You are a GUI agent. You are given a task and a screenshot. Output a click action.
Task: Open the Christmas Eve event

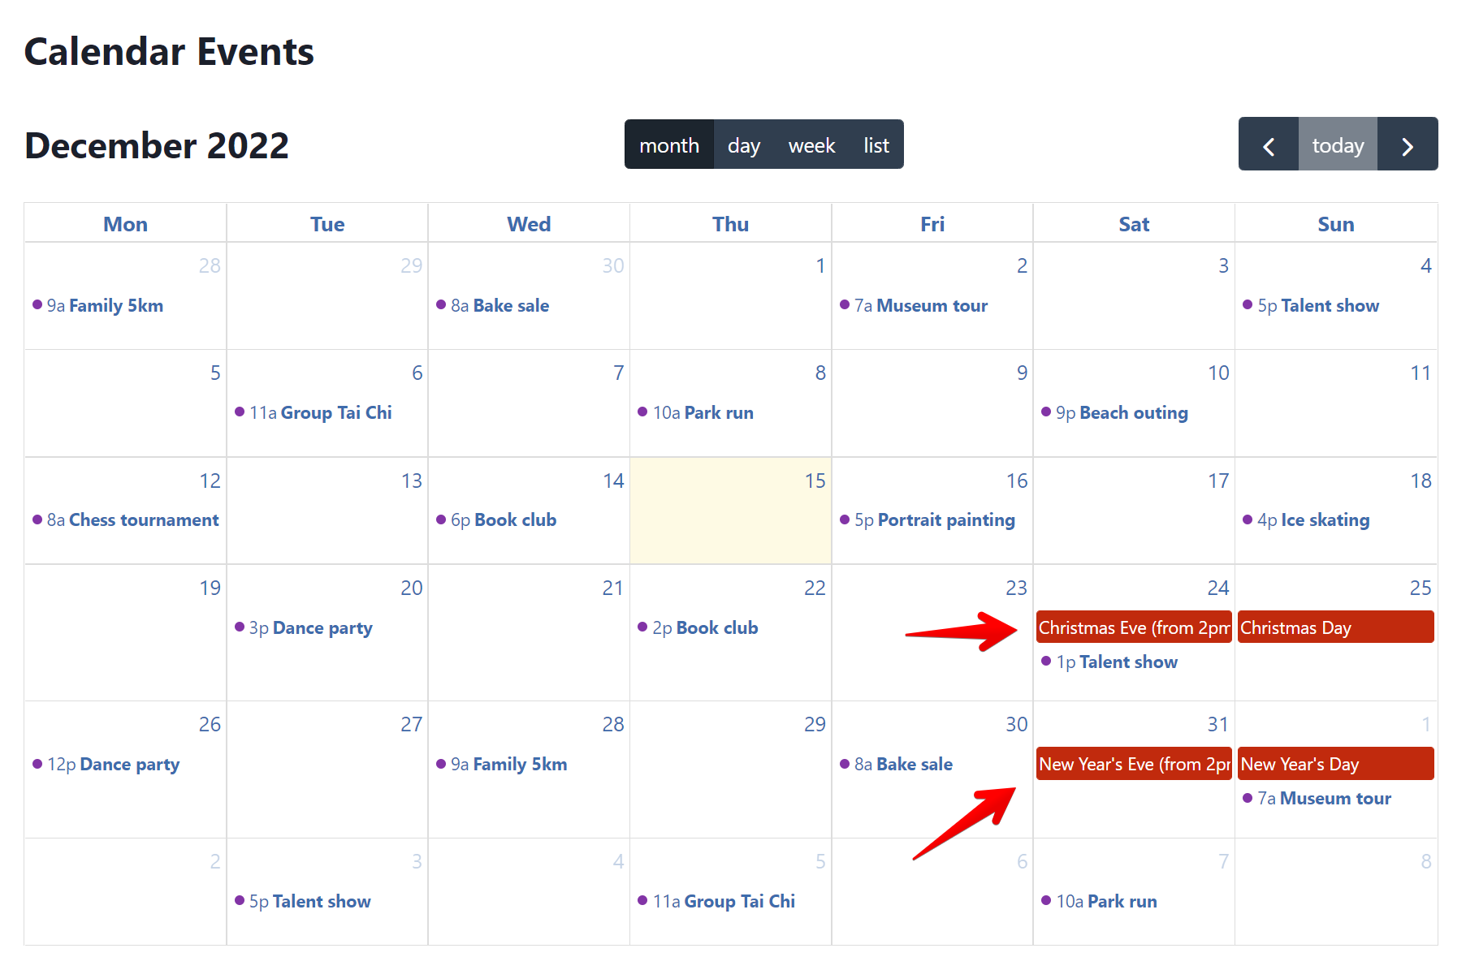[x=1134, y=627]
